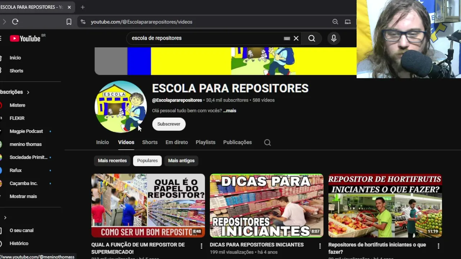Expand the sidebar section chevron above O seu canal

pos(5,218)
